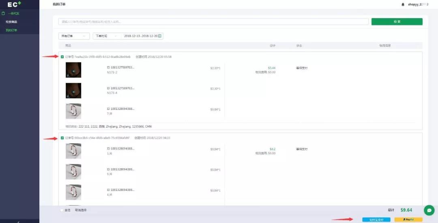The image size is (438, 223).
Task: Click the $4.2 order total
Action: [x=273, y=149]
